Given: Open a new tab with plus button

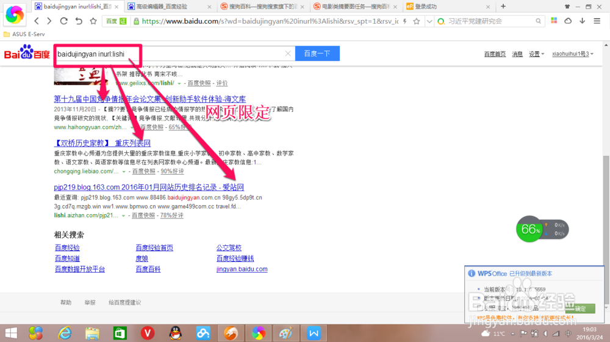Looking at the screenshot, I should [503, 6].
